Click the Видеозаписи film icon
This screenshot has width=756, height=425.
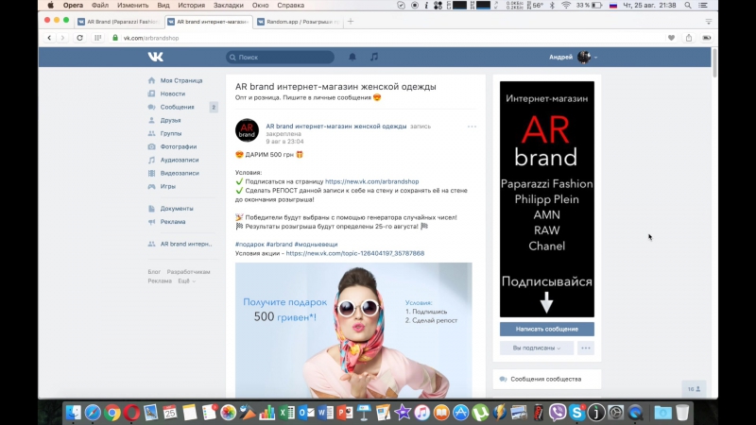click(x=151, y=173)
